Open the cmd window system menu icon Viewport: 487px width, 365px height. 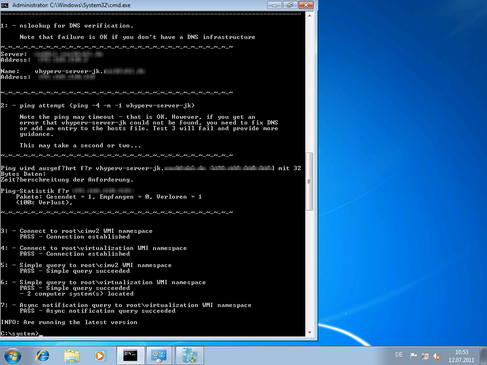pos(5,5)
